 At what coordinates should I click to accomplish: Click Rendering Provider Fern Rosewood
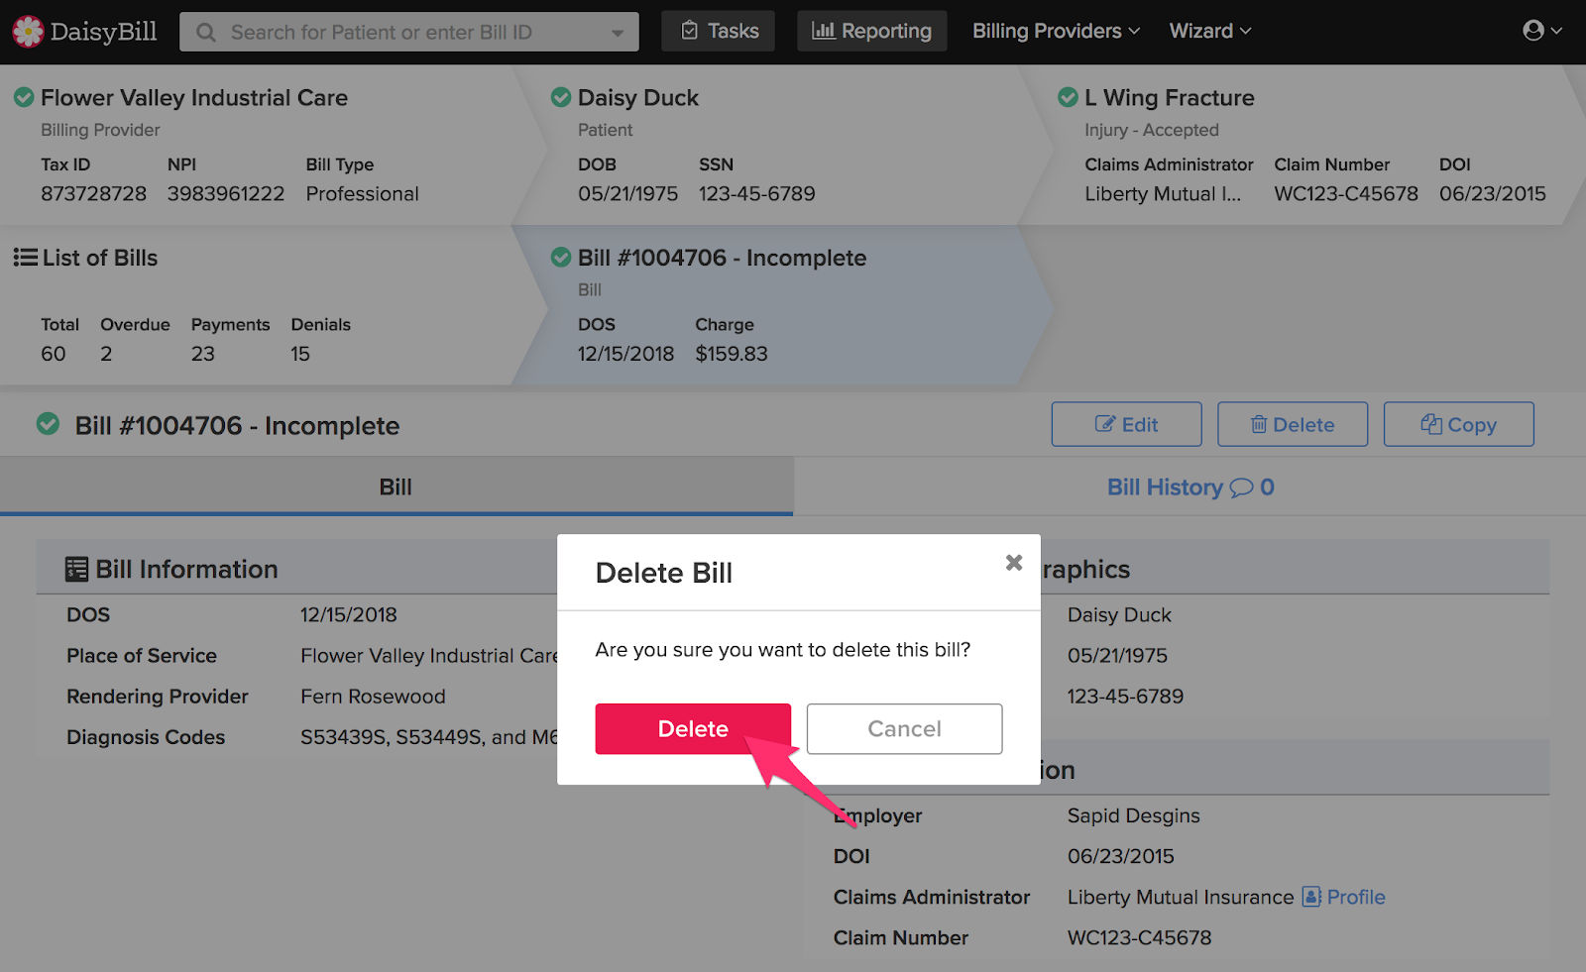pos(373,697)
